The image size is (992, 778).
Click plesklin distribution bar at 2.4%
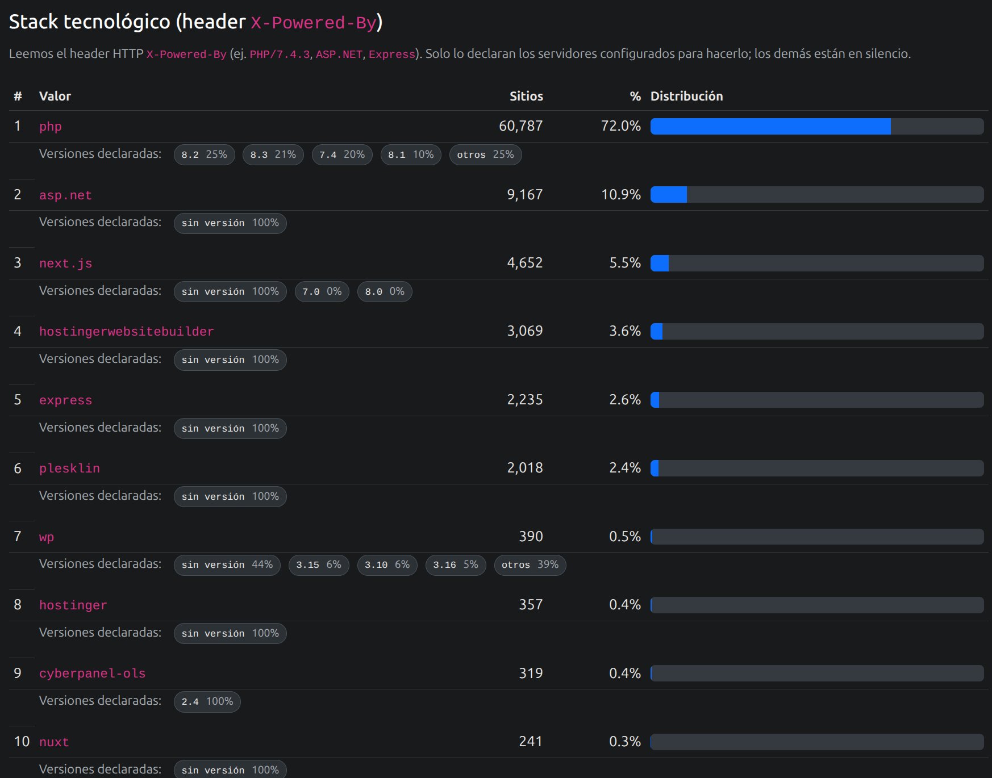[817, 468]
